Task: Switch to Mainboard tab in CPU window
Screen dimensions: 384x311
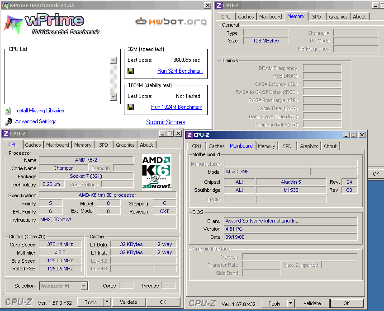Action: 57,145
